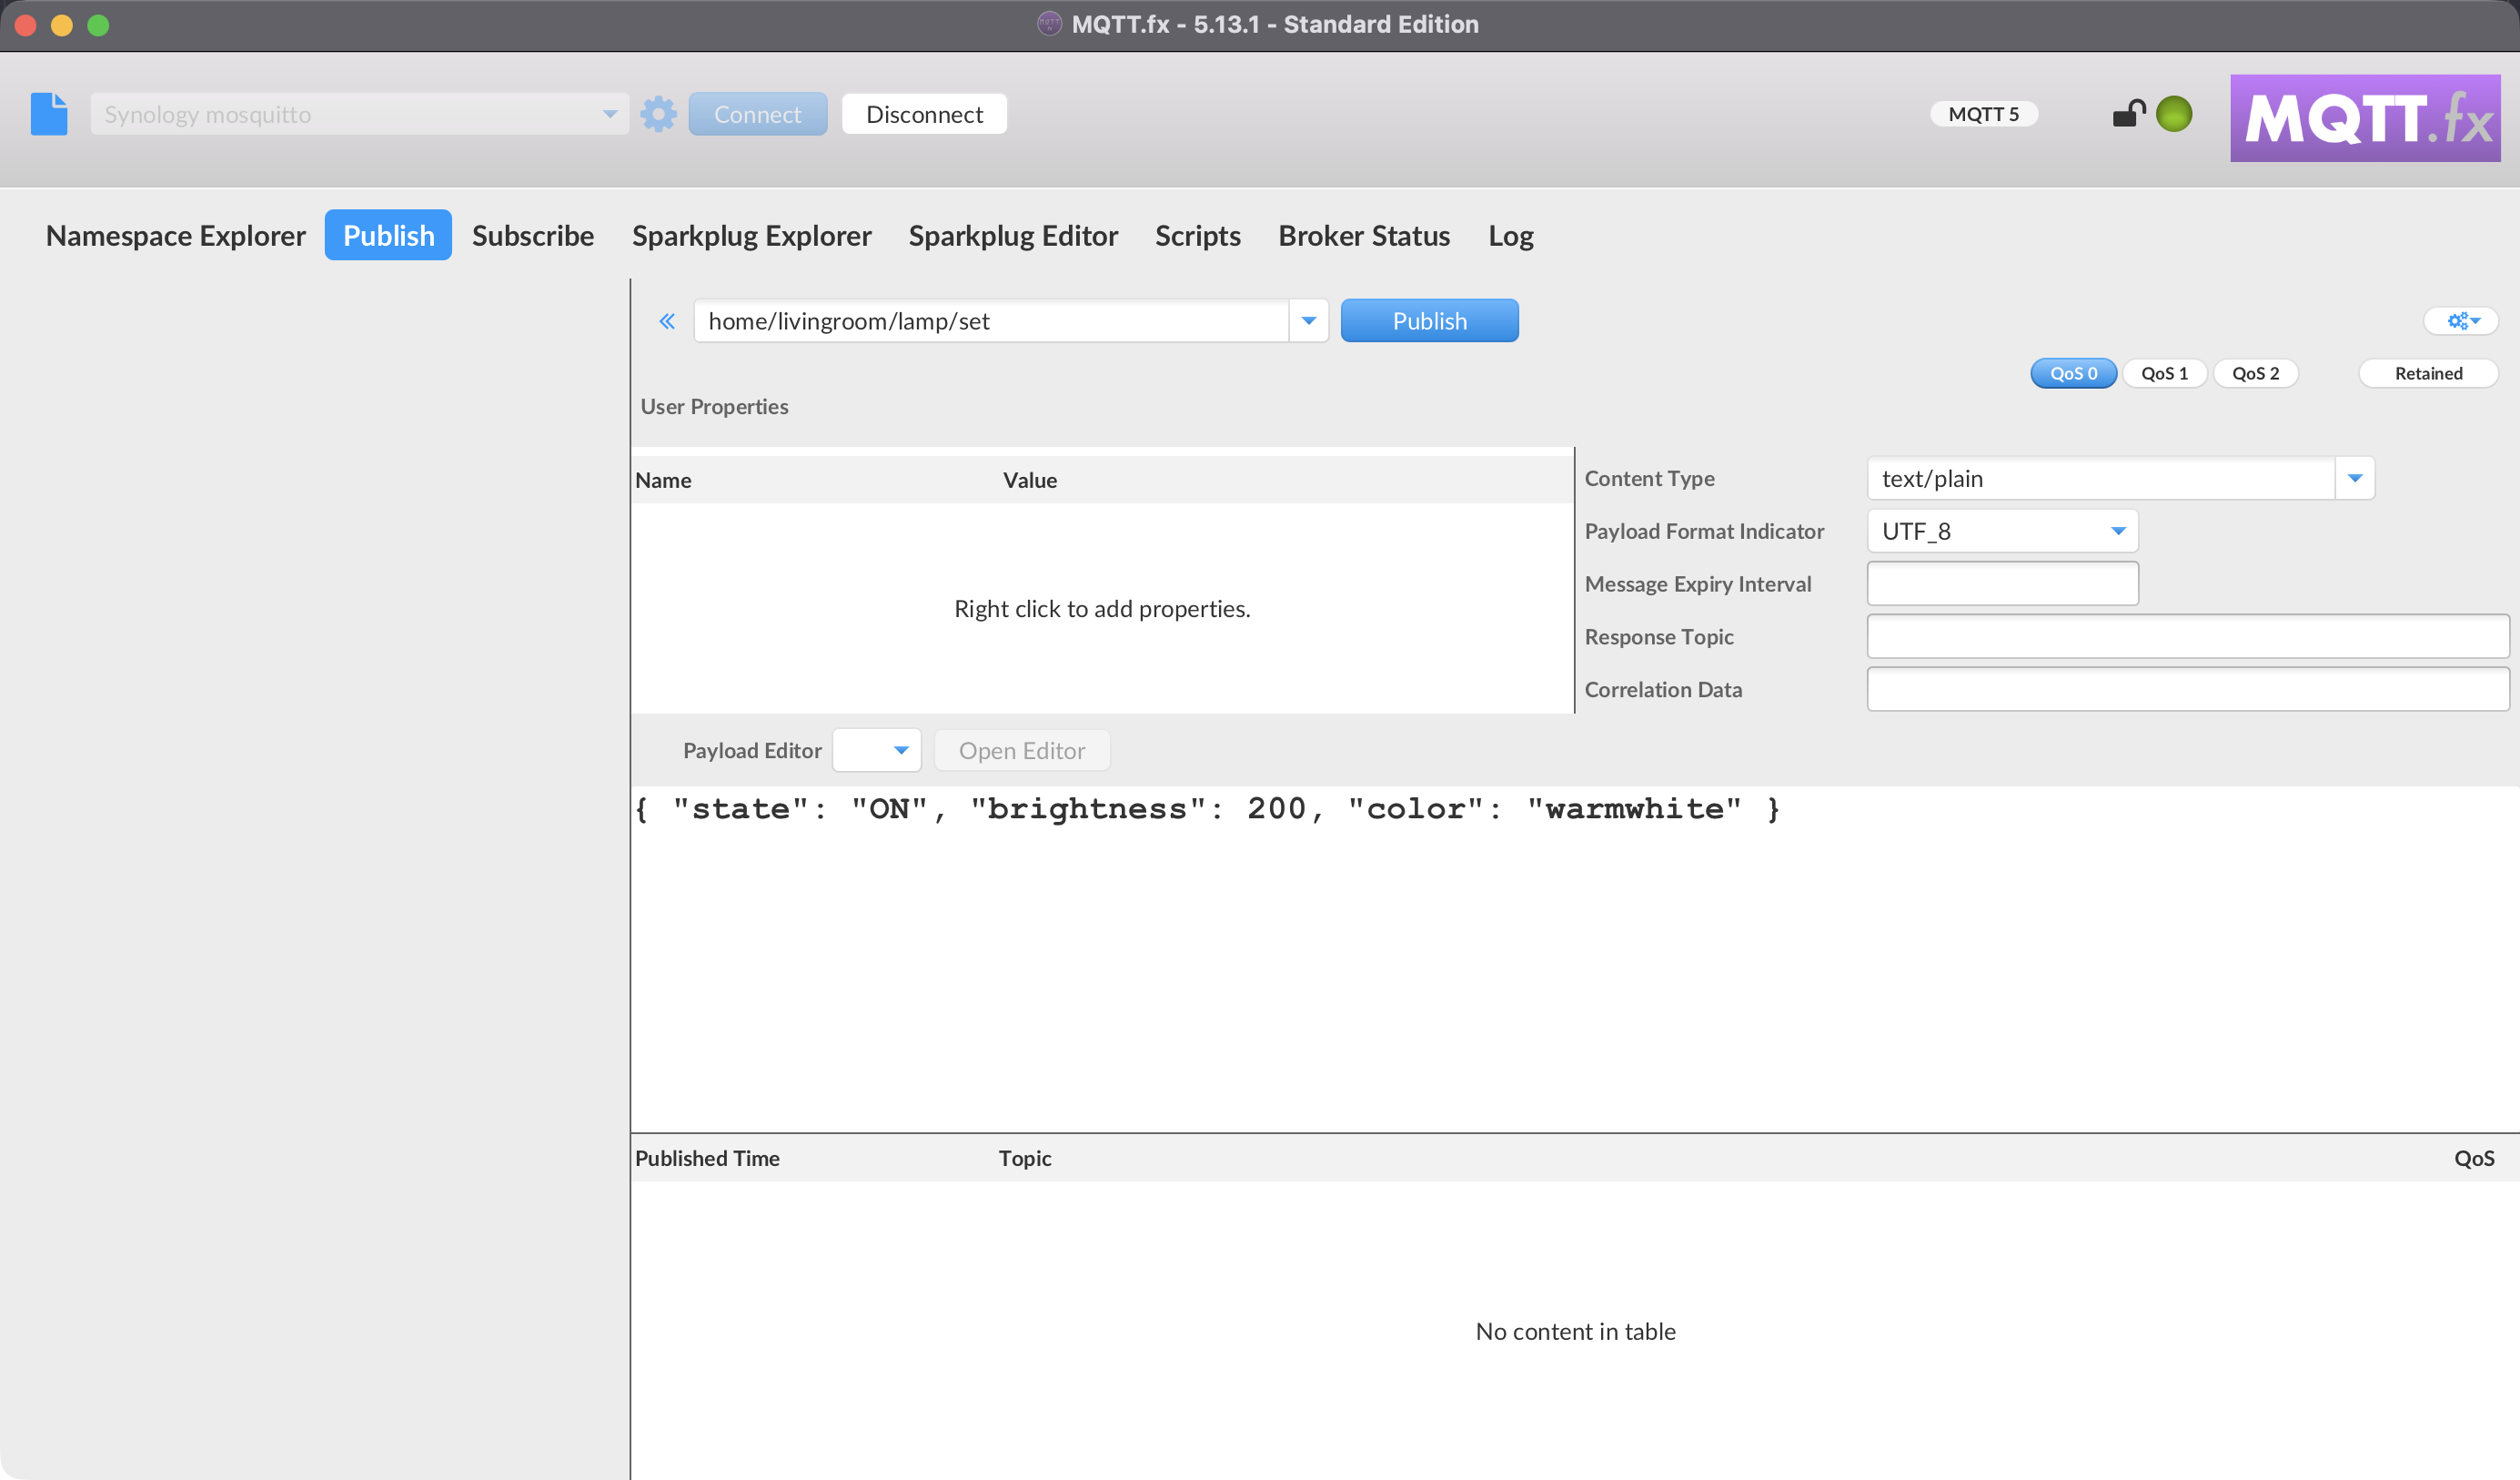Image resolution: width=2520 pixels, height=1480 pixels.
Task: Open the Payload Editor type dropdown
Action: [x=876, y=751]
